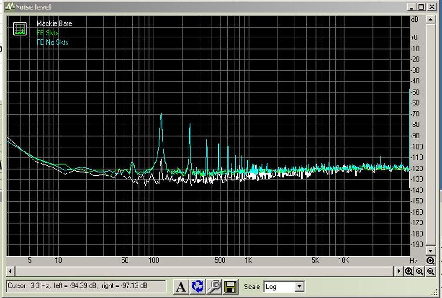This screenshot has height=298, width=442.
Task: Save the graph with floppy disk icon
Action: [x=231, y=287]
